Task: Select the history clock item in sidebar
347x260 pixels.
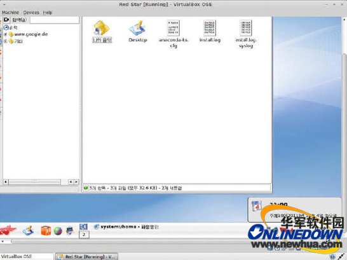Action: [10, 28]
